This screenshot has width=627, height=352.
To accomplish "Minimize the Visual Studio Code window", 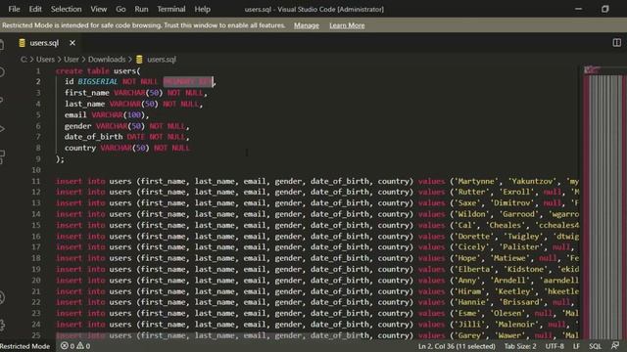I will point(578,9).
